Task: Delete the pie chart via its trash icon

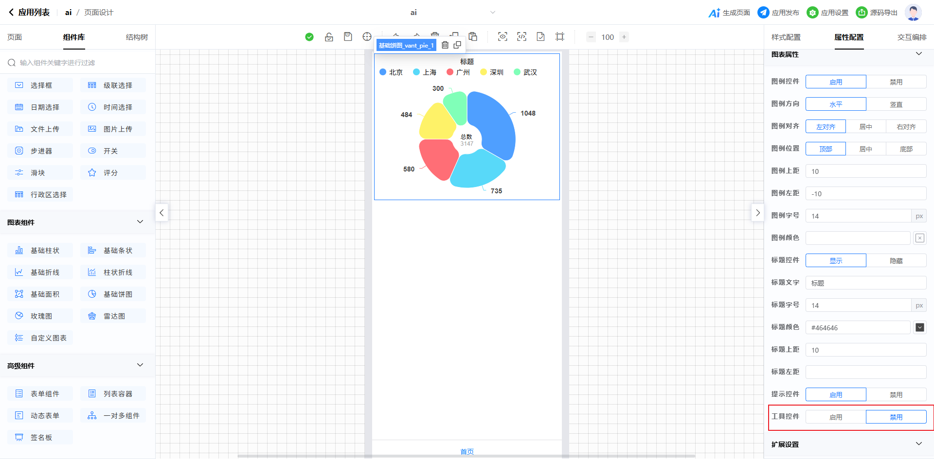Action: [x=445, y=45]
